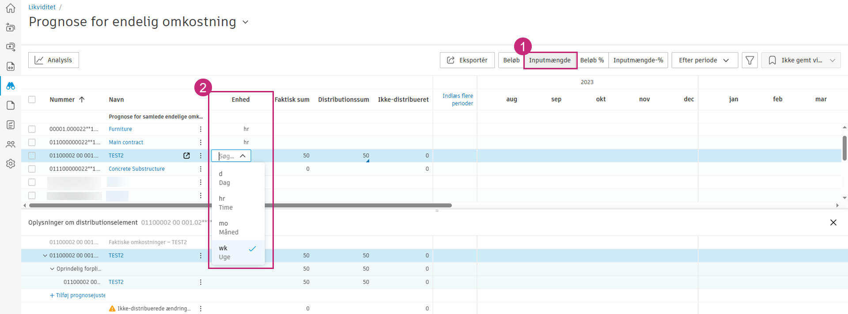Click the vertical table scrollbar thumb
Screen dimensions: 848x314
pyautogui.click(x=844, y=148)
